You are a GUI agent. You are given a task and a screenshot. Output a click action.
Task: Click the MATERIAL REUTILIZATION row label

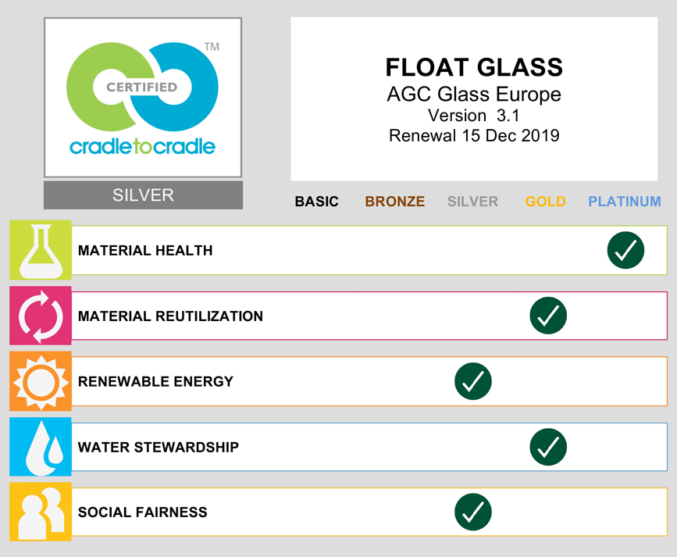170,316
